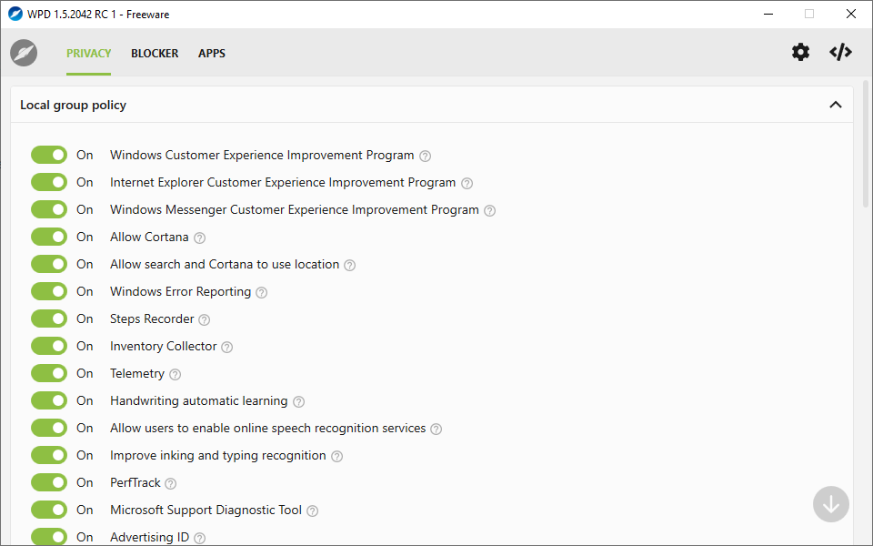
Task: Switch off Microsoft Support Diagnostic Tool
Action: (x=49, y=510)
